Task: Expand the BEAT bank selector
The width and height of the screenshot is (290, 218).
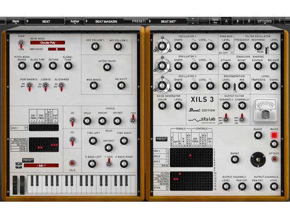Action: coord(45,21)
